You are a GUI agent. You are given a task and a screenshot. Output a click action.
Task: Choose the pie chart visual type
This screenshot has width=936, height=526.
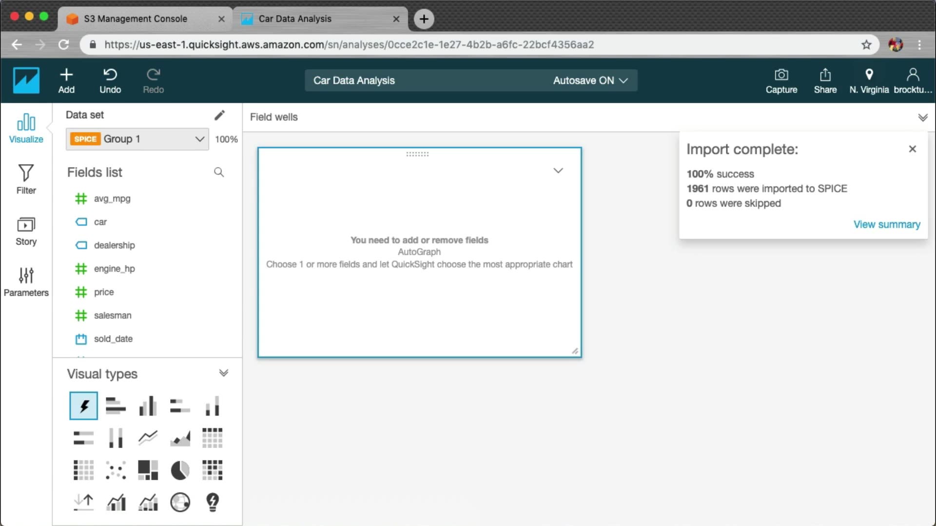tap(180, 470)
